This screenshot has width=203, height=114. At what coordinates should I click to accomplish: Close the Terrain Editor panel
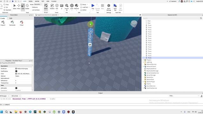tap(32, 15)
